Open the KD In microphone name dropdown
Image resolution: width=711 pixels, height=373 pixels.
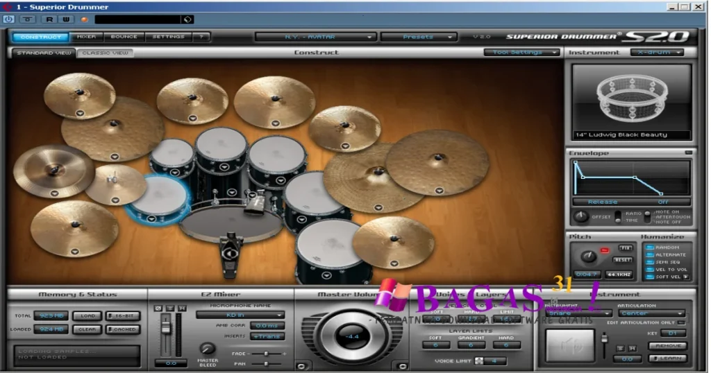(x=240, y=315)
